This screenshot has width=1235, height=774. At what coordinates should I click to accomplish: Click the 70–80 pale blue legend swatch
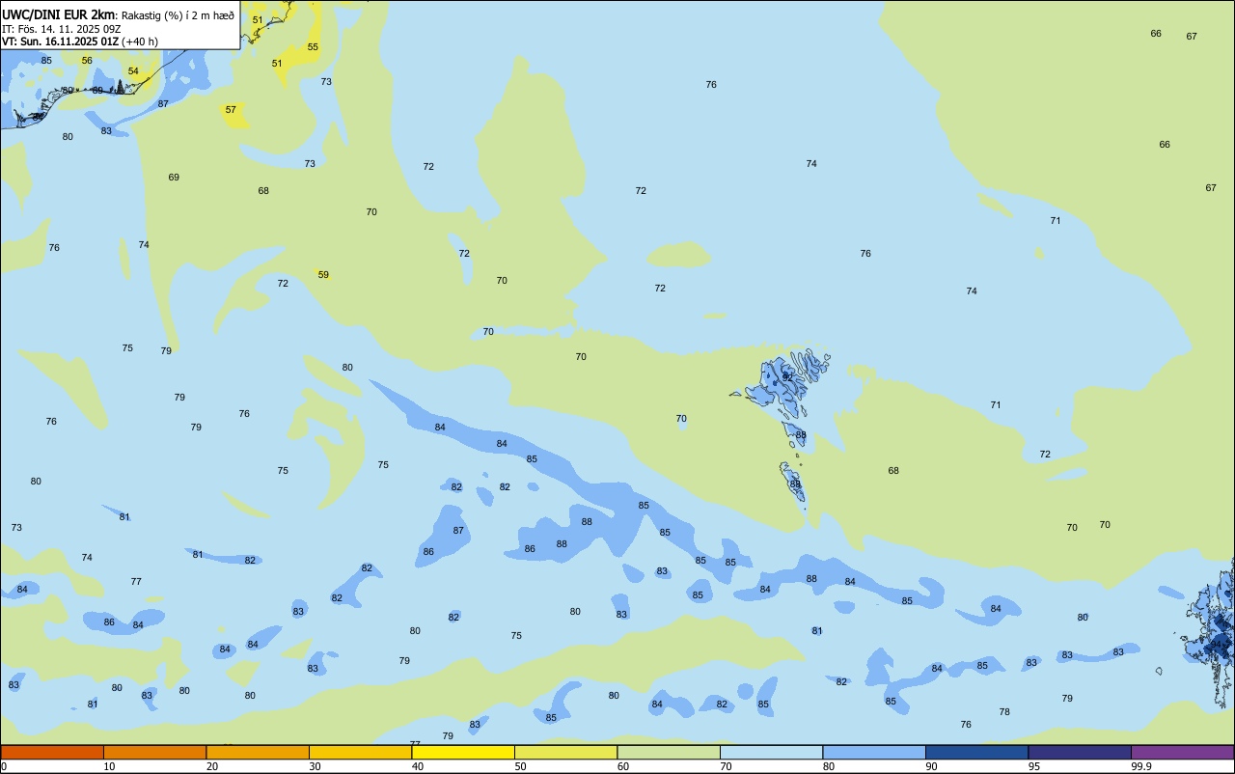(x=772, y=752)
